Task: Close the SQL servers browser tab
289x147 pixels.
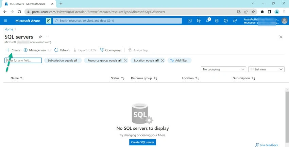Action: (x=52, y=4)
